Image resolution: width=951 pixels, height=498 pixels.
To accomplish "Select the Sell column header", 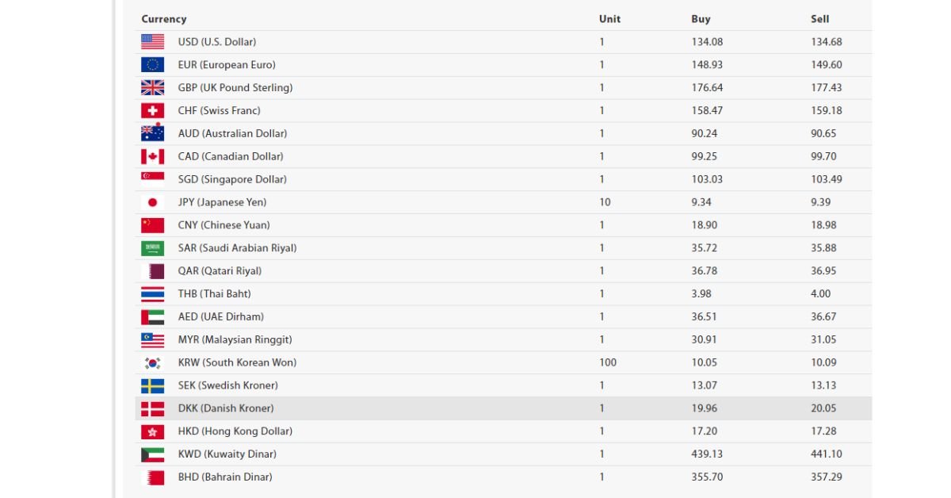I will click(819, 19).
